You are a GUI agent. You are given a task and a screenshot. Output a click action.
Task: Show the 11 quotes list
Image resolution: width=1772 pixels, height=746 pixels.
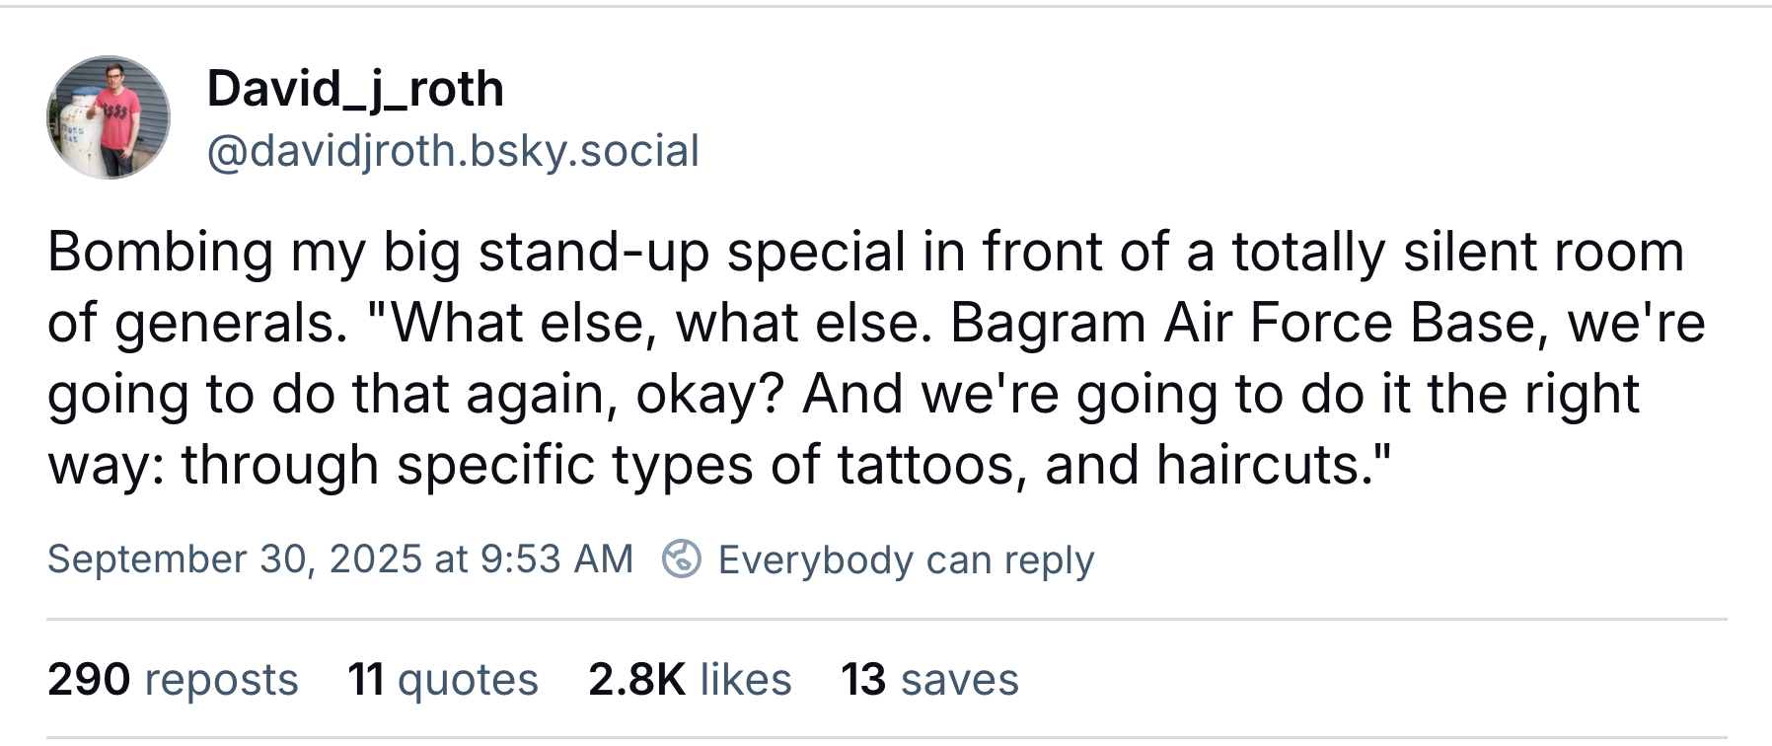(x=443, y=679)
